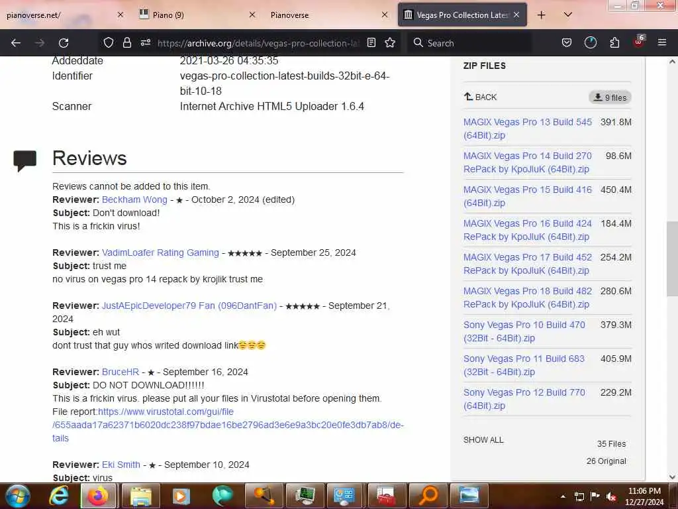The image size is (678, 509).
Task: Open MAGIX Vegas Pro 17 Build 452 zip
Action: [x=528, y=264]
